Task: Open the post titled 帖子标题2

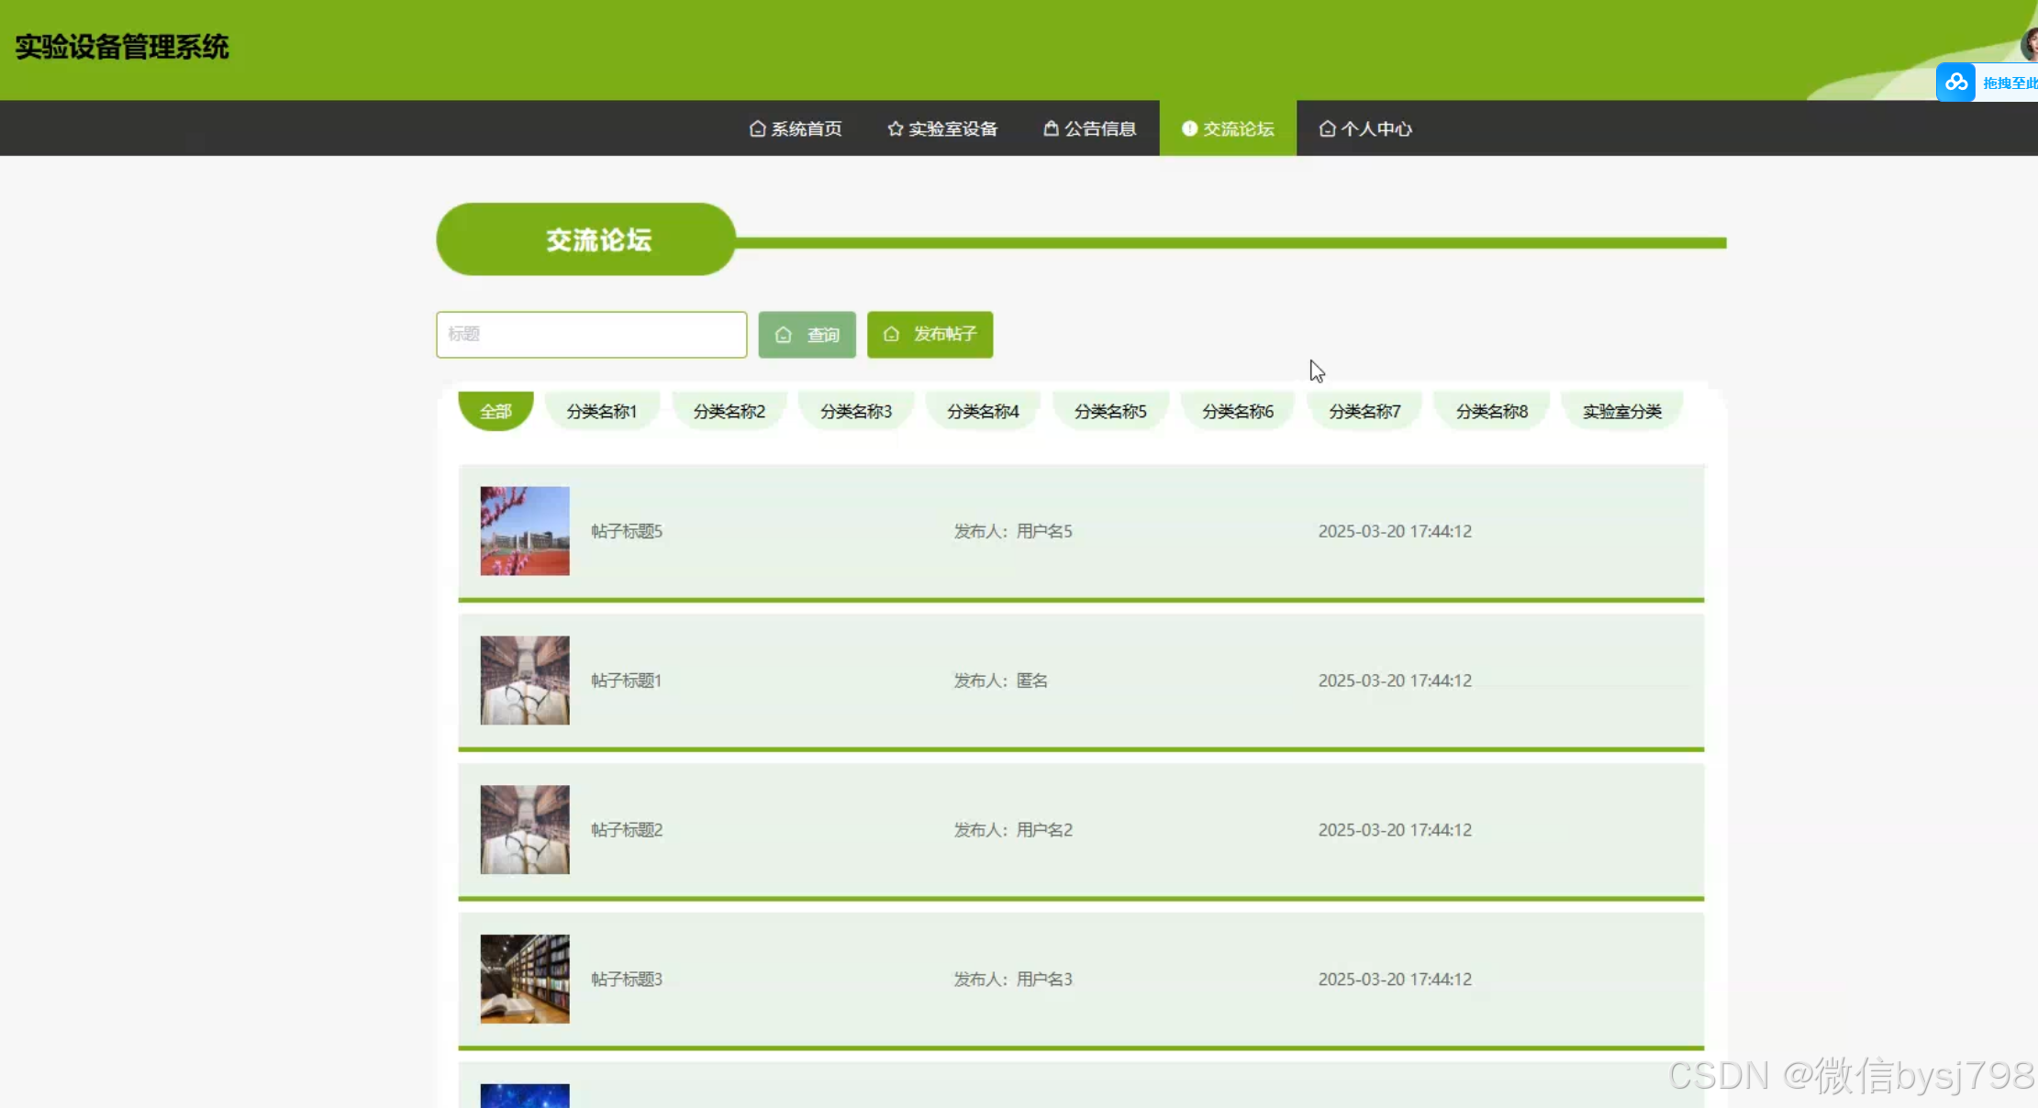Action: pos(627,830)
